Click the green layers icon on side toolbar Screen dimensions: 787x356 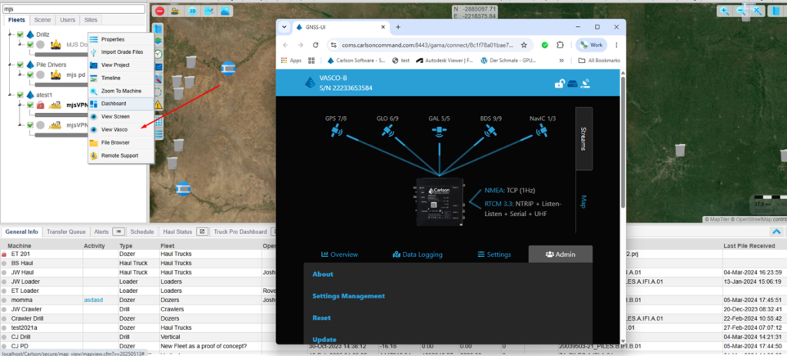tap(158, 41)
